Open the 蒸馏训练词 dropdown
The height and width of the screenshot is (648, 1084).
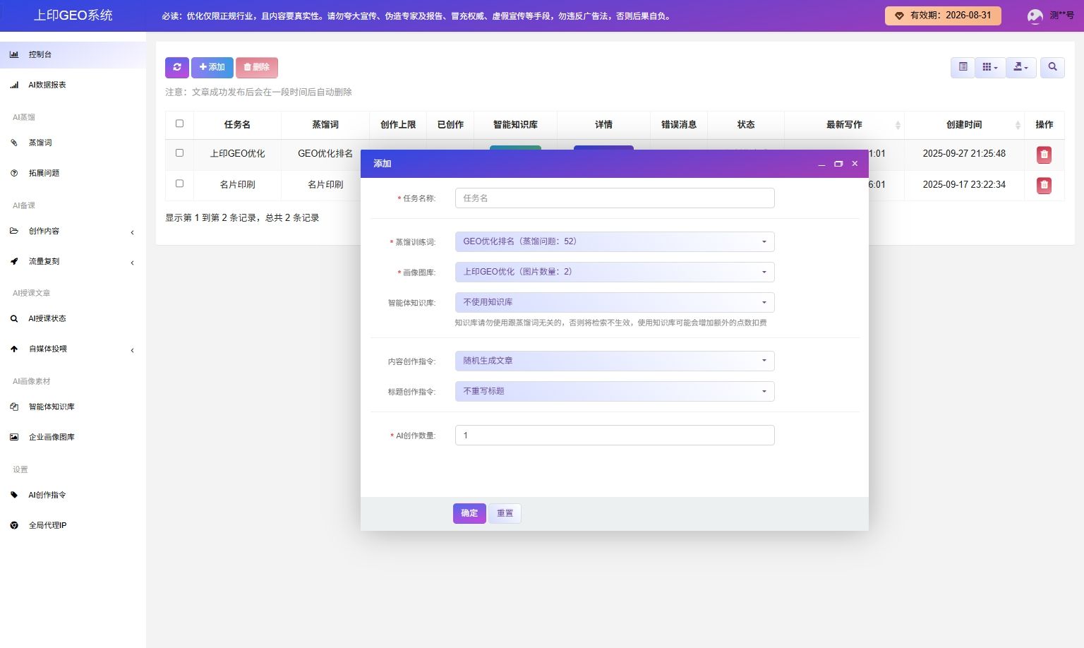[614, 241]
